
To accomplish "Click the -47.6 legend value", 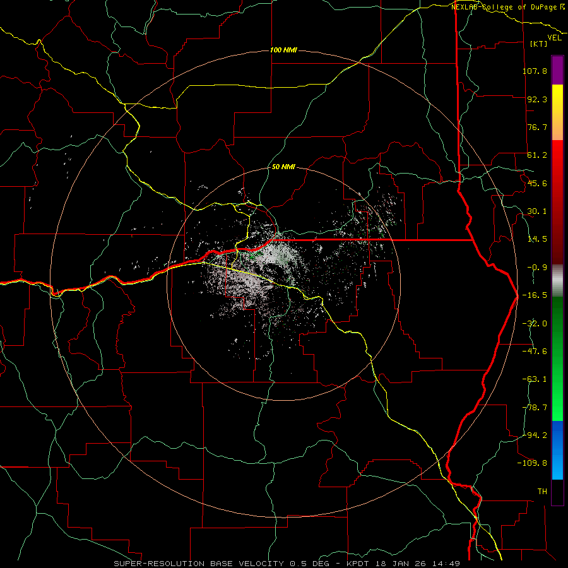I will coord(535,351).
